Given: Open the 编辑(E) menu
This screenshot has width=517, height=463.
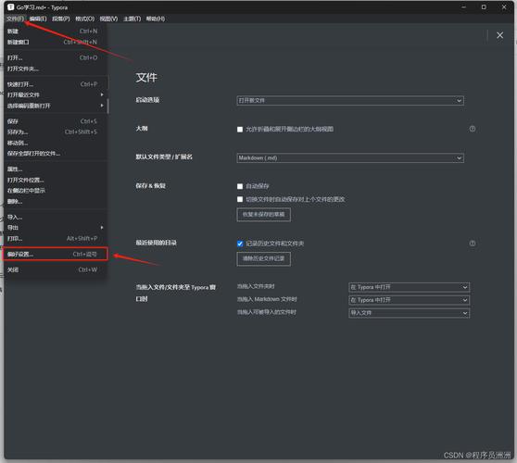Looking at the screenshot, I should pyautogui.click(x=38, y=19).
